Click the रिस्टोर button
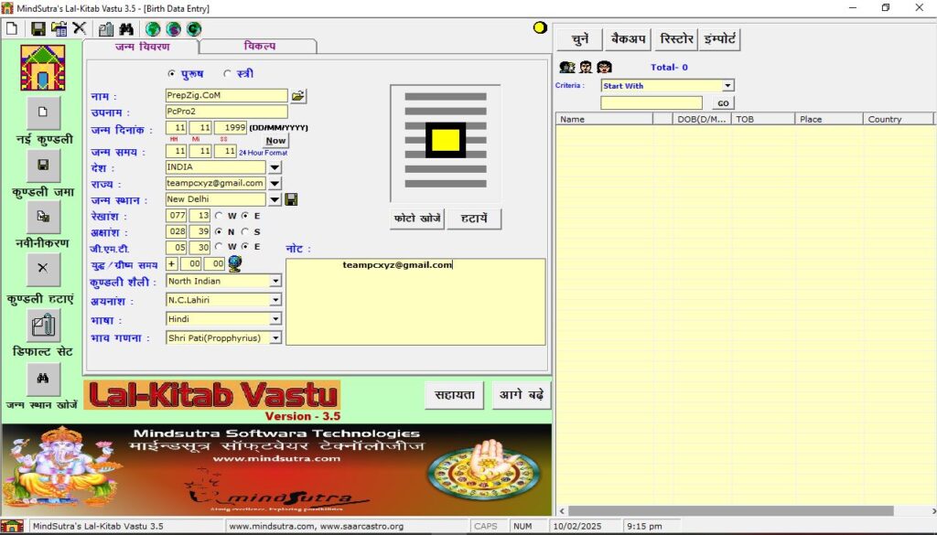The width and height of the screenshot is (937, 535). coord(676,39)
